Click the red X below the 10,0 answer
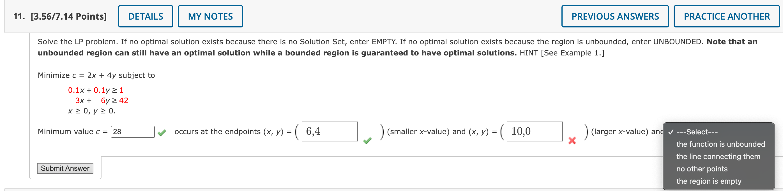 tap(572, 141)
